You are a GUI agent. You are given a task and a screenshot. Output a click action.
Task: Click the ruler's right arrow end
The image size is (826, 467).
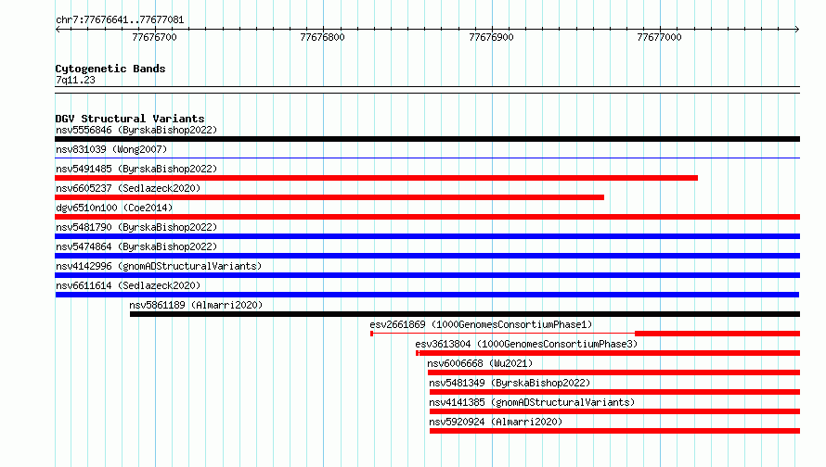pos(797,29)
